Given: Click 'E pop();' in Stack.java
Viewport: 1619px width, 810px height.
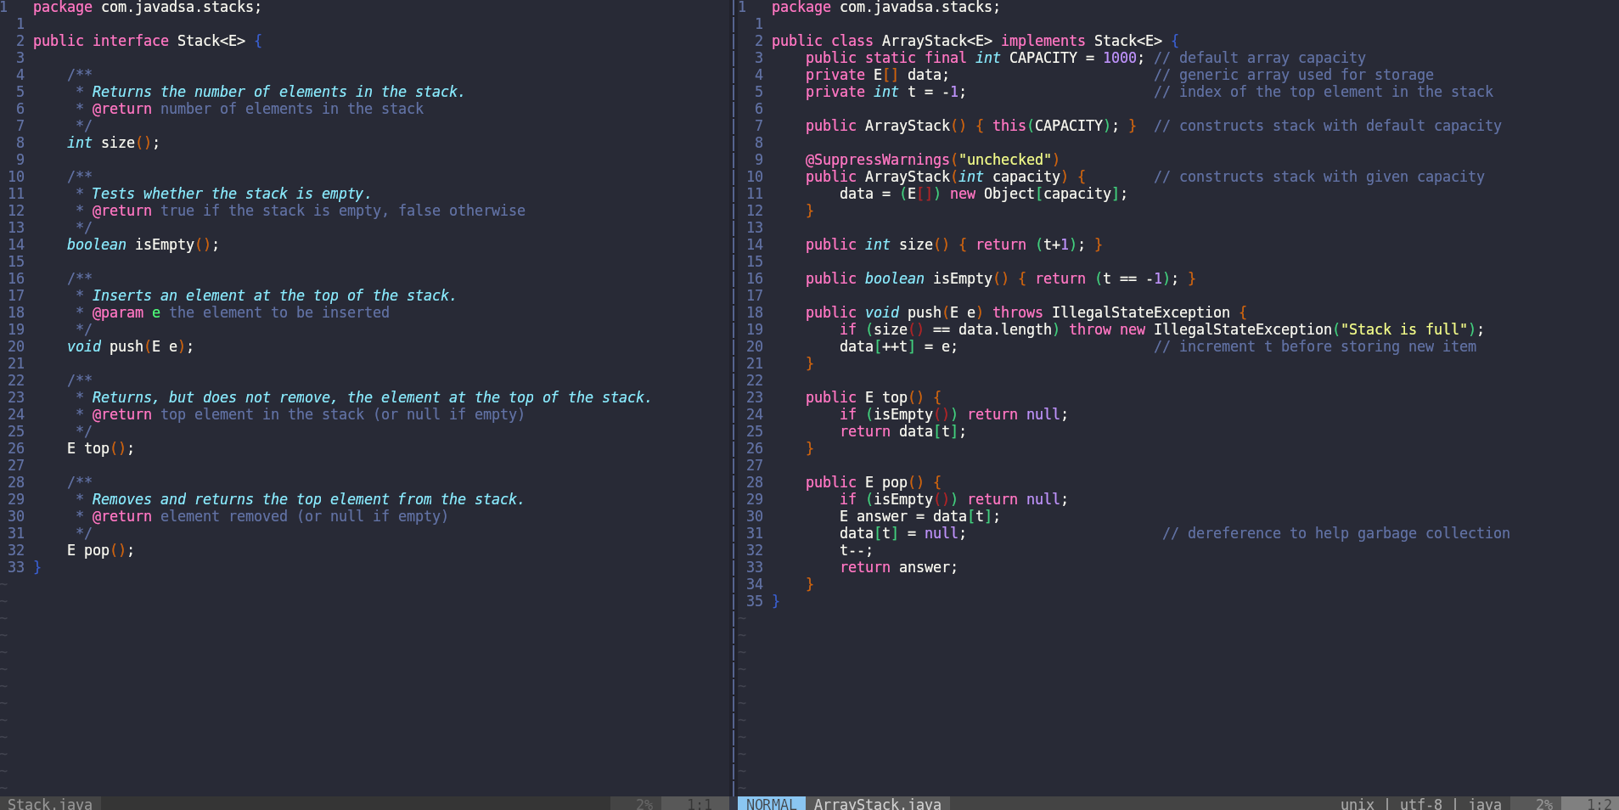Looking at the screenshot, I should (x=101, y=550).
